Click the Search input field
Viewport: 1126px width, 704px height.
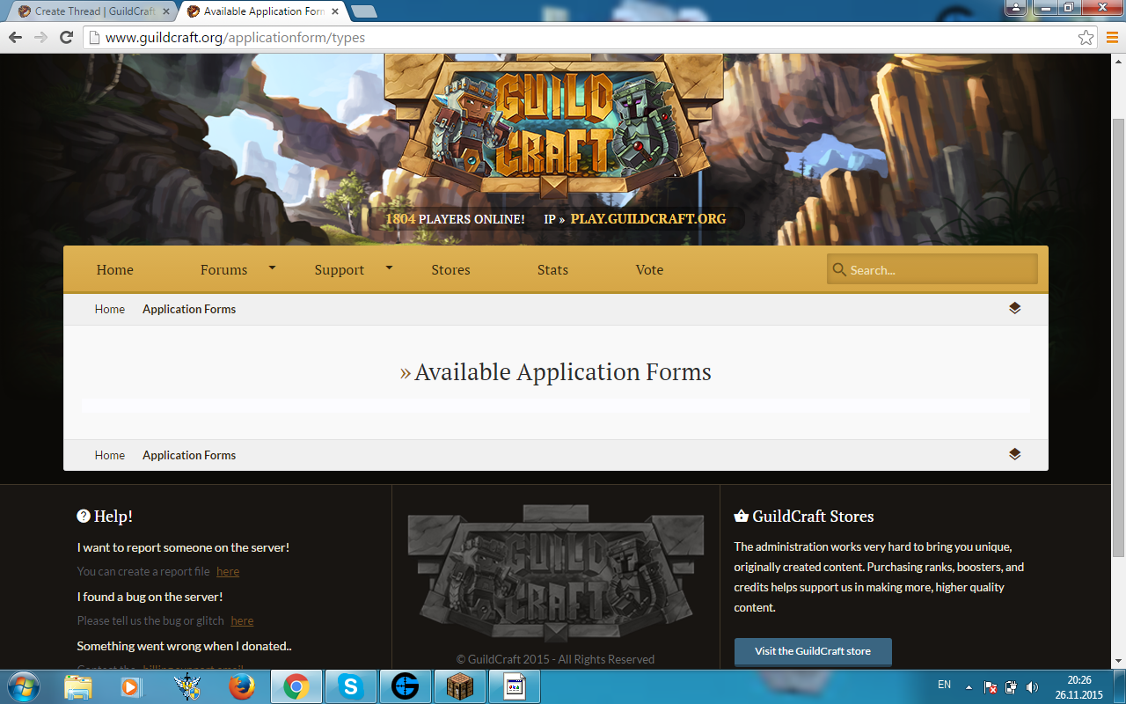pos(932,269)
